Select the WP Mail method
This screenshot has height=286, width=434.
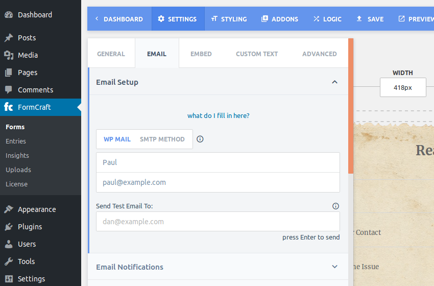click(x=117, y=139)
